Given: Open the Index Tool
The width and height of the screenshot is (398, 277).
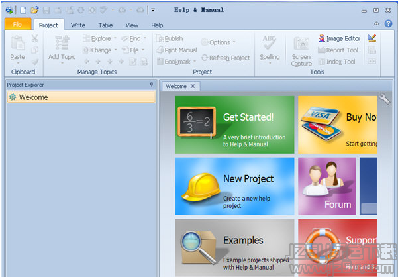Looking at the screenshot, I should pos(337,62).
